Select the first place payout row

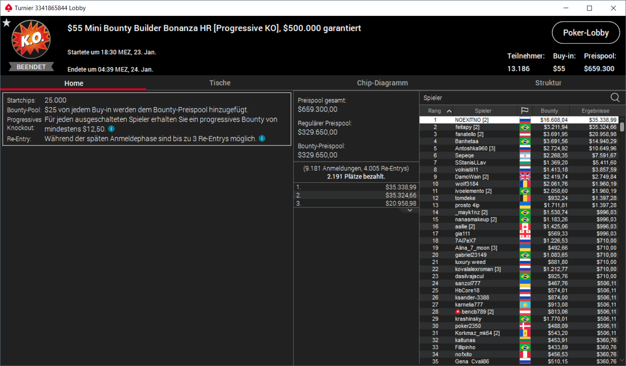click(356, 187)
